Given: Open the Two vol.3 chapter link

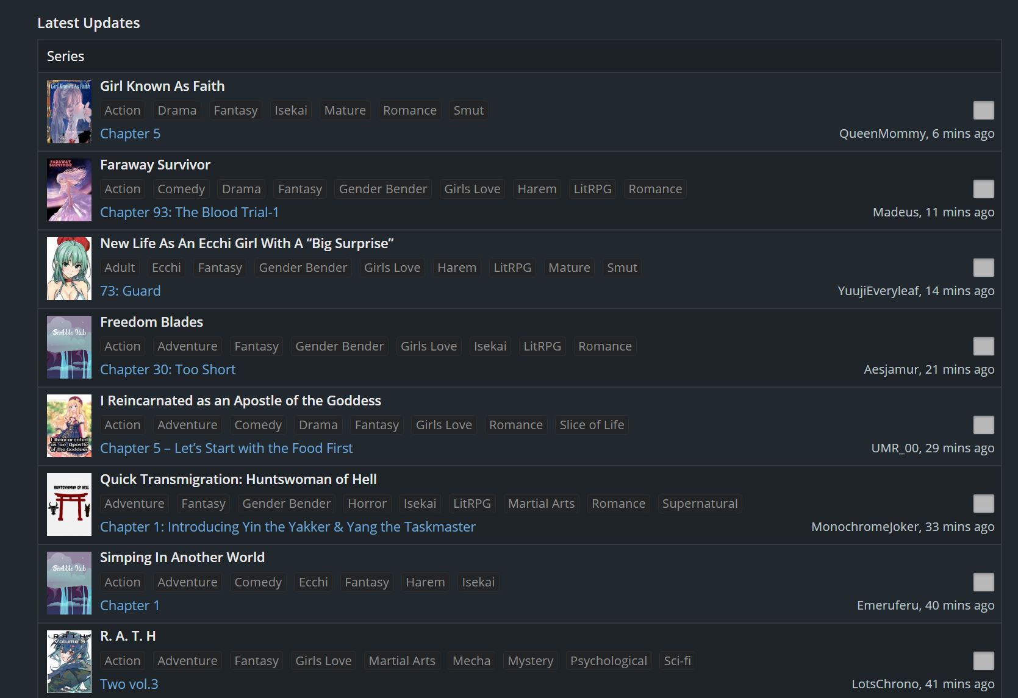Looking at the screenshot, I should tap(129, 684).
